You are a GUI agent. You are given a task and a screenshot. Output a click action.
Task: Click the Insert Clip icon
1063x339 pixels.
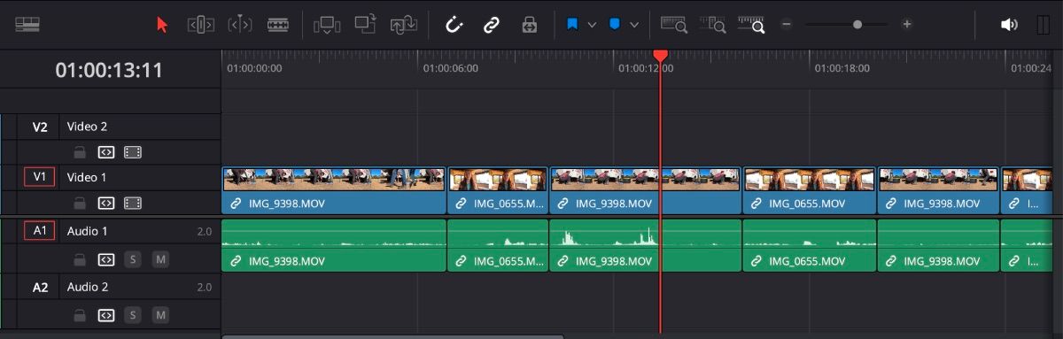[x=327, y=25]
